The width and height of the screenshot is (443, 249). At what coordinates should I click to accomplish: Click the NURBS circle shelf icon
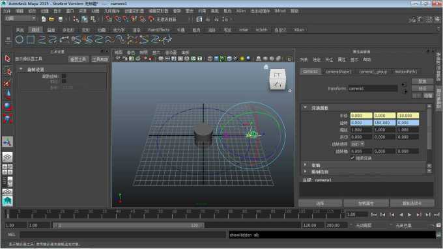19,40
